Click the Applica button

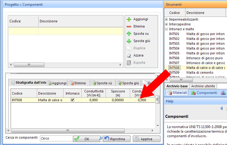146,139
